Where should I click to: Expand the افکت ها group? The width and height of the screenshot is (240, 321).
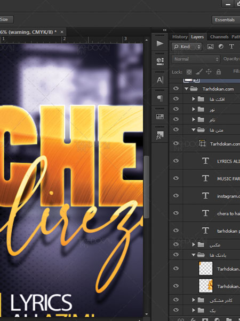[194, 99]
